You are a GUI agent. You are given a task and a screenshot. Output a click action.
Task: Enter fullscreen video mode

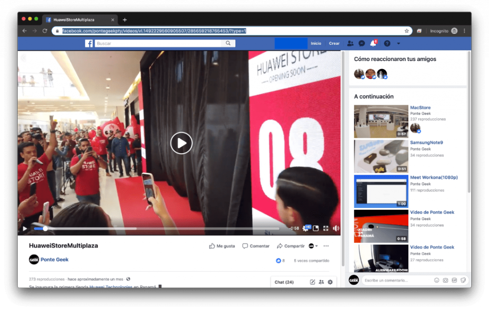(x=326, y=228)
